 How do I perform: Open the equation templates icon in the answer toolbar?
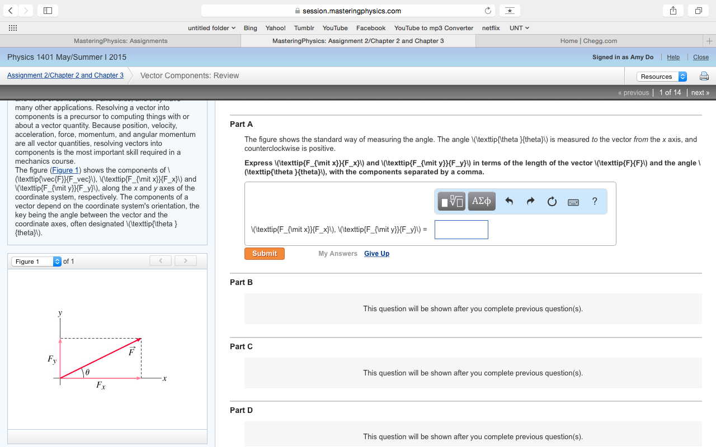(x=451, y=201)
